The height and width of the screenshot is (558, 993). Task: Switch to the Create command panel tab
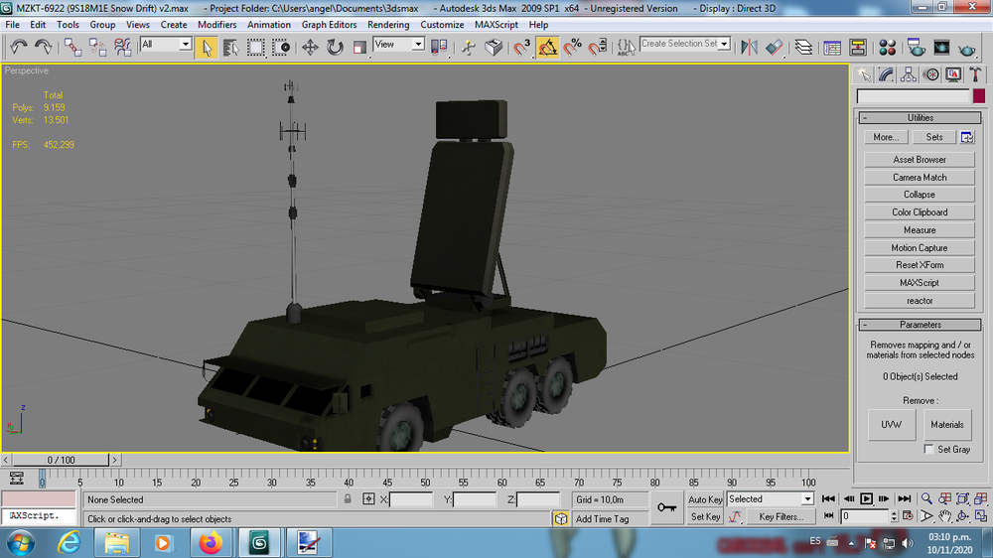(864, 74)
